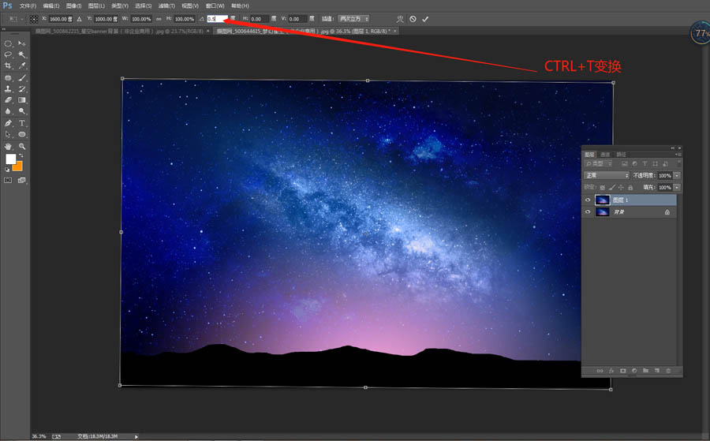
Task: Open the 文件(F) menu
Action: [28, 6]
